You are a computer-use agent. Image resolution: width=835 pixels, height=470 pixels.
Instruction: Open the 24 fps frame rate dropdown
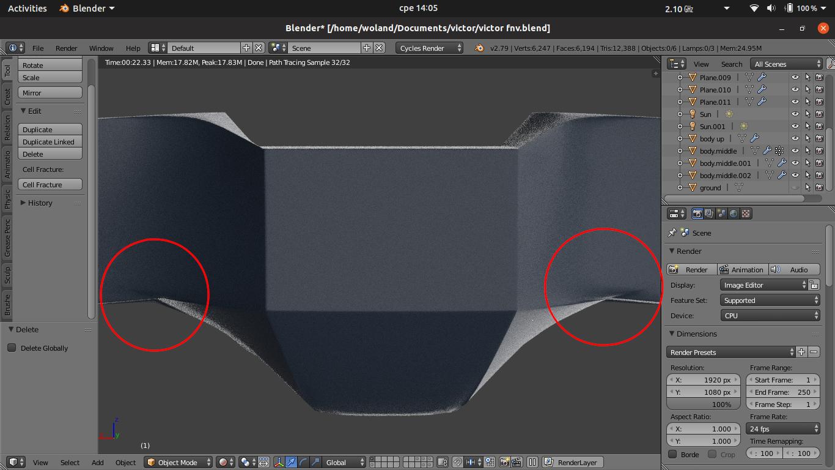tap(783, 429)
